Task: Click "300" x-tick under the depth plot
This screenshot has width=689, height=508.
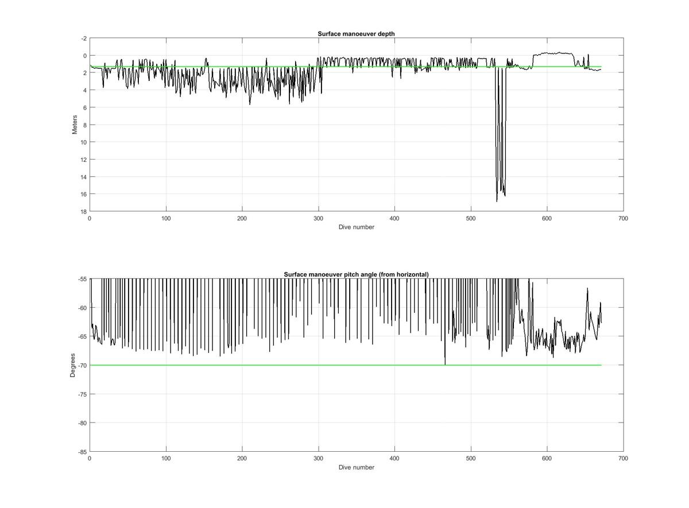Action: coord(318,218)
